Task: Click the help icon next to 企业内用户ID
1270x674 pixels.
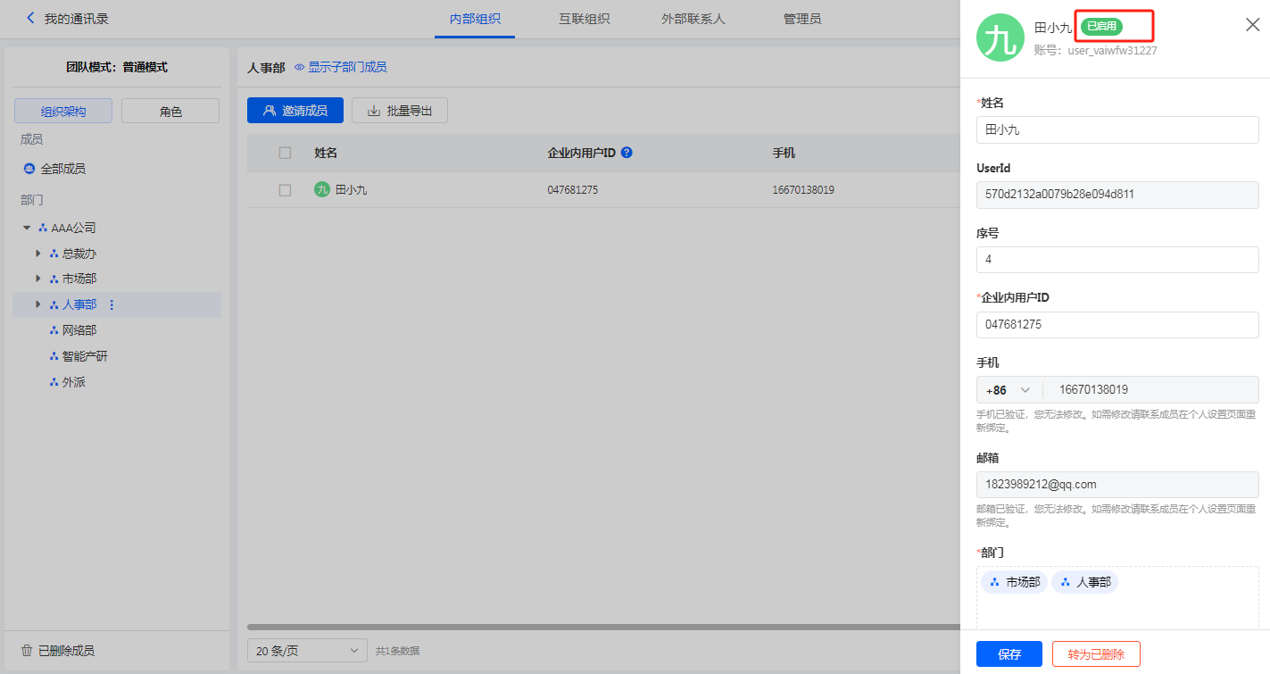Action: tap(627, 153)
